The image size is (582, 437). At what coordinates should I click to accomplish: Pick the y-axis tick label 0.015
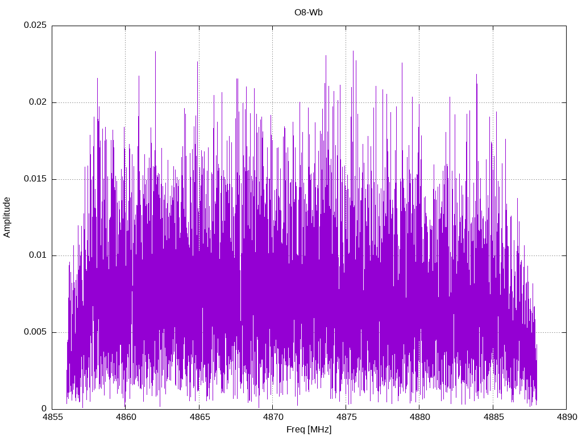35,179
